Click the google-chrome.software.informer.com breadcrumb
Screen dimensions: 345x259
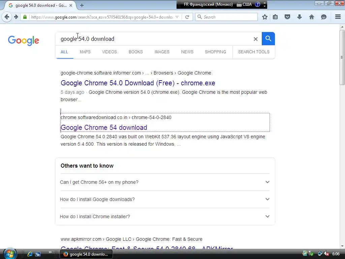click(x=101, y=73)
